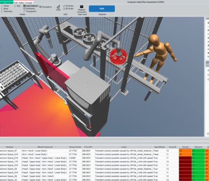
Task: Sort by Operation column header
Action: click(x=9, y=147)
